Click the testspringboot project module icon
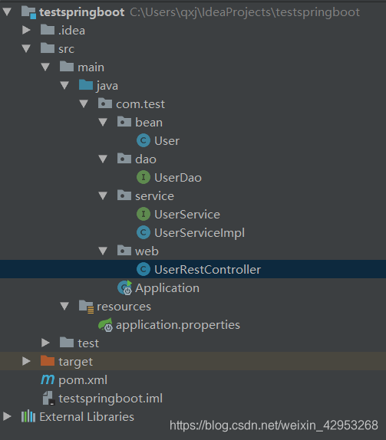 28,12
